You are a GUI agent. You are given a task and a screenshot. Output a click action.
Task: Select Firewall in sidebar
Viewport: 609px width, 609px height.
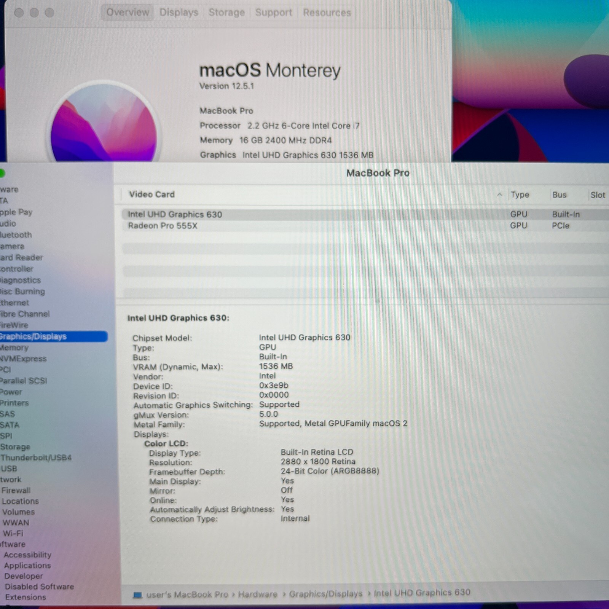point(16,490)
